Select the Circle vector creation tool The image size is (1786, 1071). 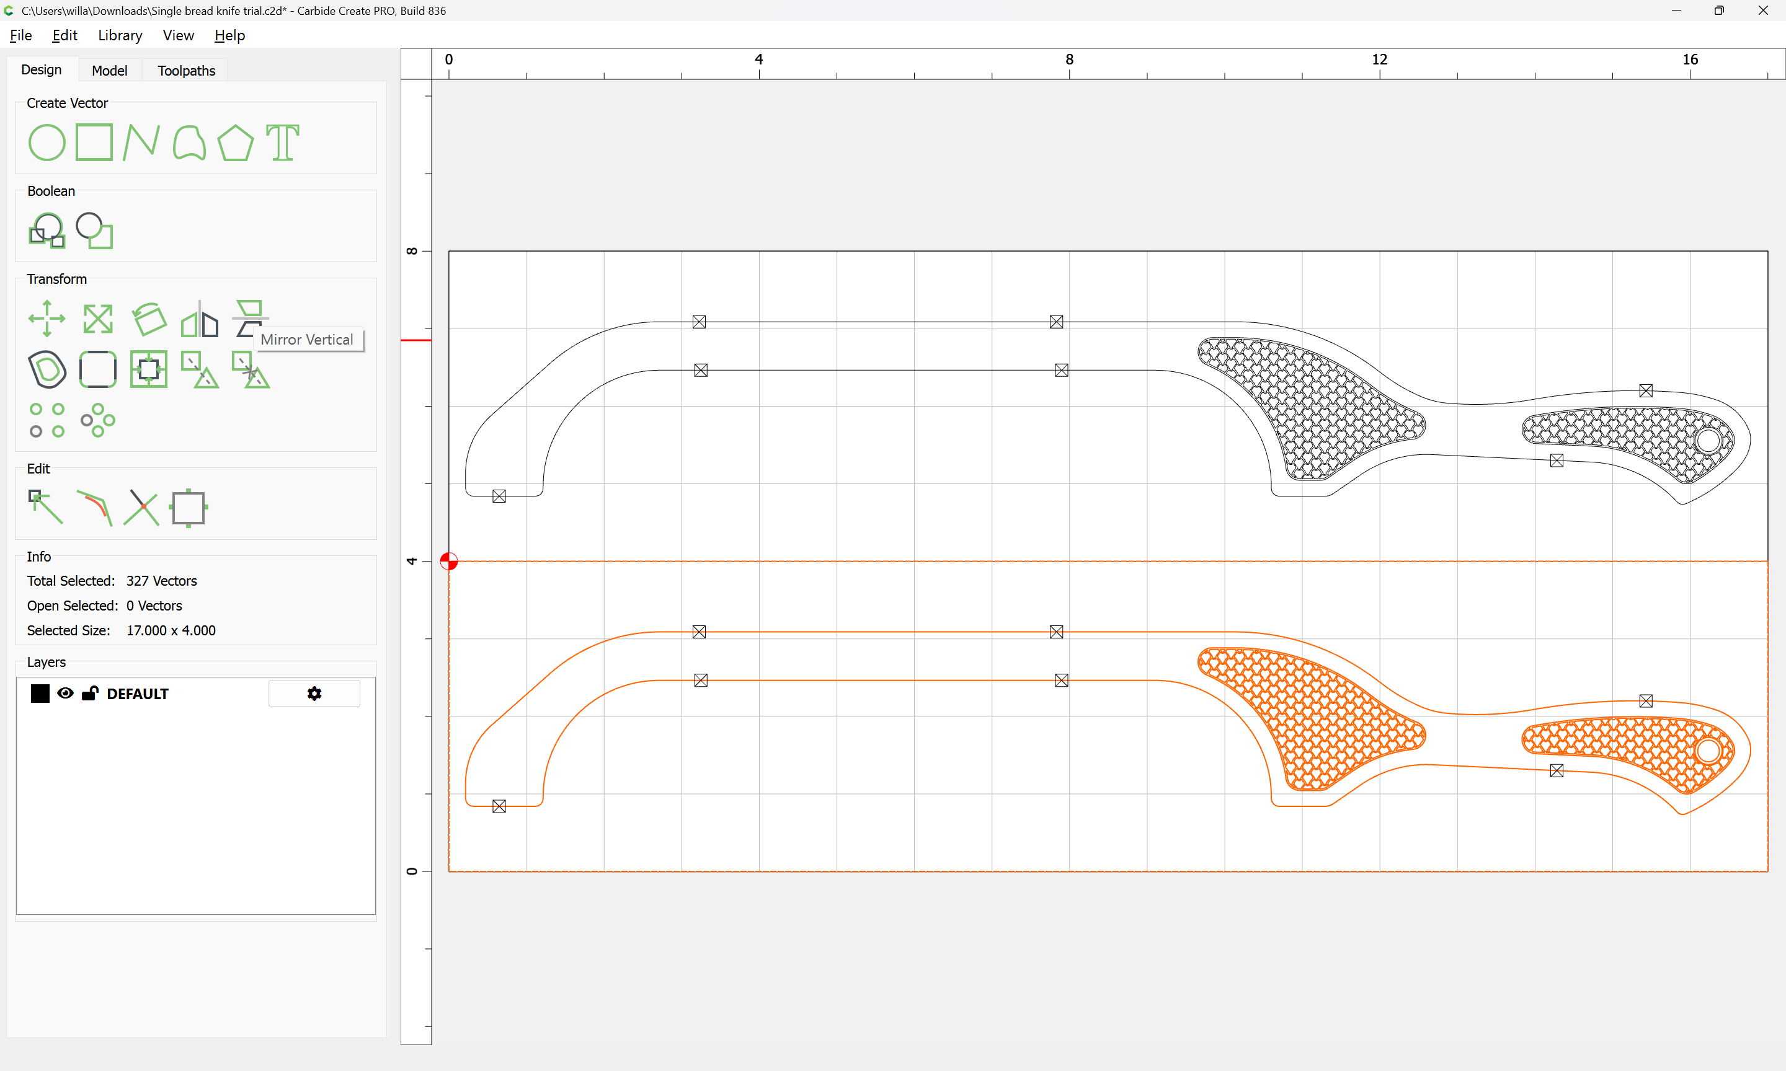pyautogui.click(x=47, y=142)
